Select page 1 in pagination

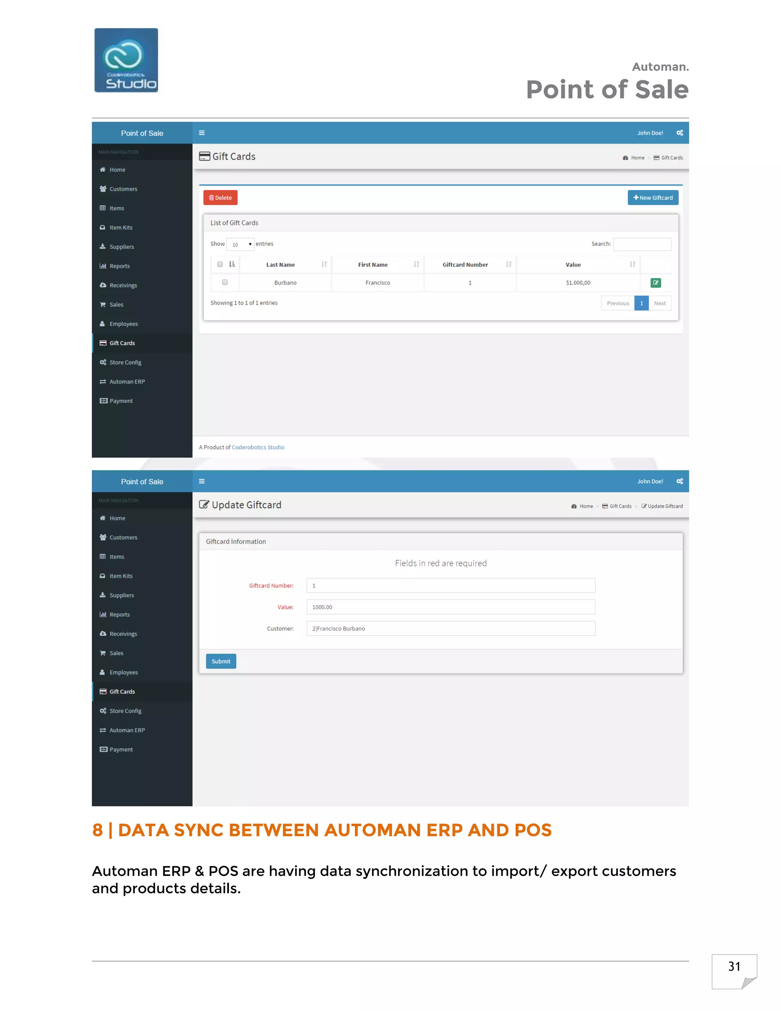tap(641, 303)
